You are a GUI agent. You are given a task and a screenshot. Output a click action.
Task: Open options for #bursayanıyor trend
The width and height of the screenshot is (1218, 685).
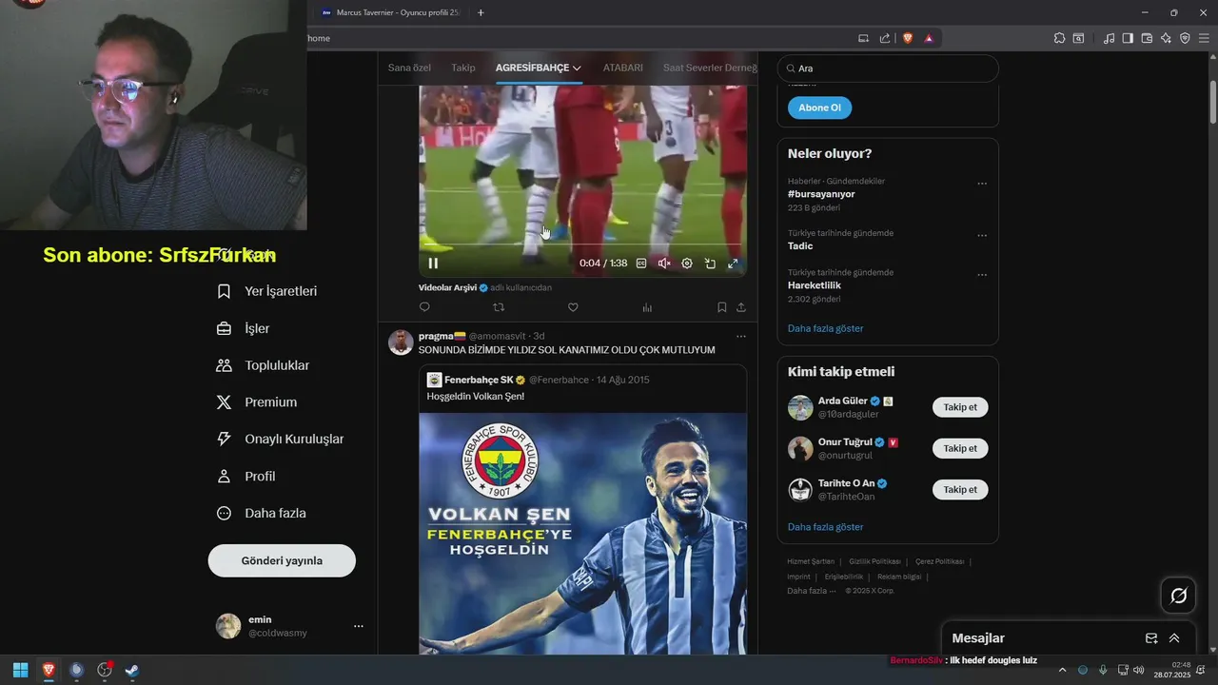(982, 184)
